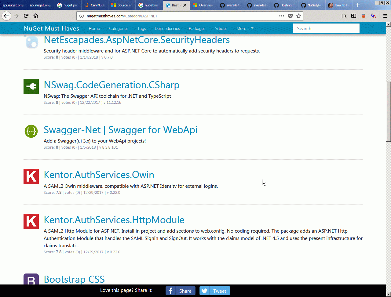Viewport: 391px width, 297px height.
Task: Click 'NSwag: The Swagger API toolchain' description
Action: pyautogui.click(x=107, y=96)
